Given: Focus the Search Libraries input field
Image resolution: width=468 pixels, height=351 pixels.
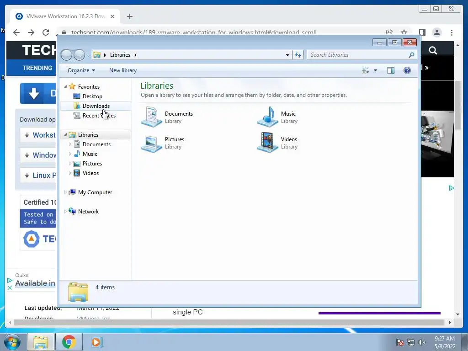Looking at the screenshot, I should tap(357, 55).
